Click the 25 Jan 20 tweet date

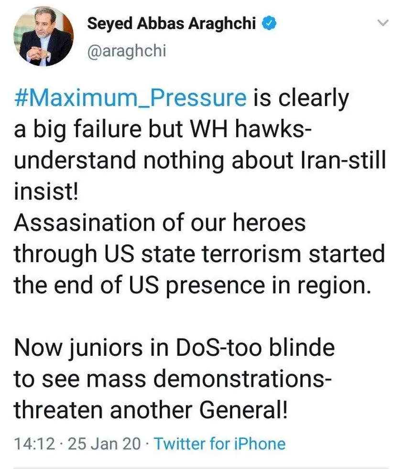pos(105,444)
